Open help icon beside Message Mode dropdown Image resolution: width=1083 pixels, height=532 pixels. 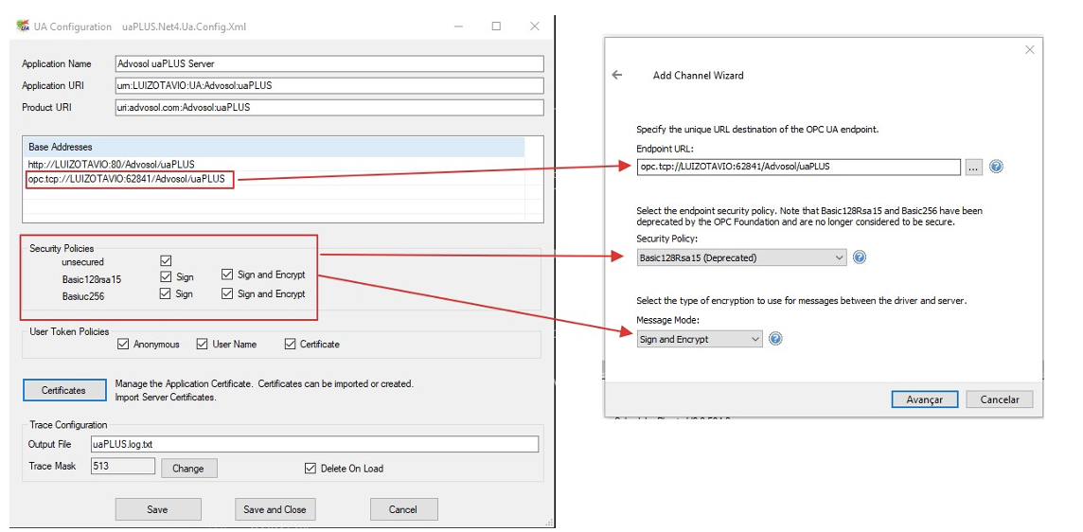[x=775, y=339]
